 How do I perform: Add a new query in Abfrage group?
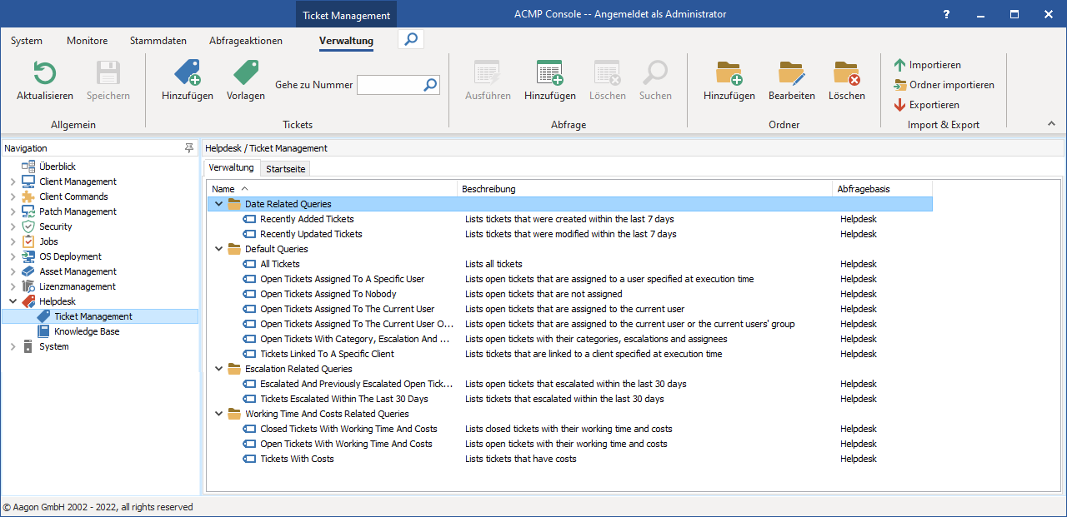point(549,74)
